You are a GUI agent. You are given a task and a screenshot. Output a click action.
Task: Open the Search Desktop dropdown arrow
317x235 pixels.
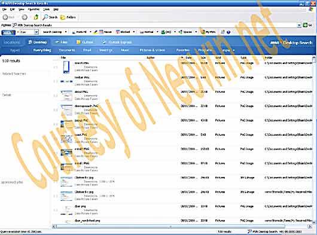(x=66, y=32)
